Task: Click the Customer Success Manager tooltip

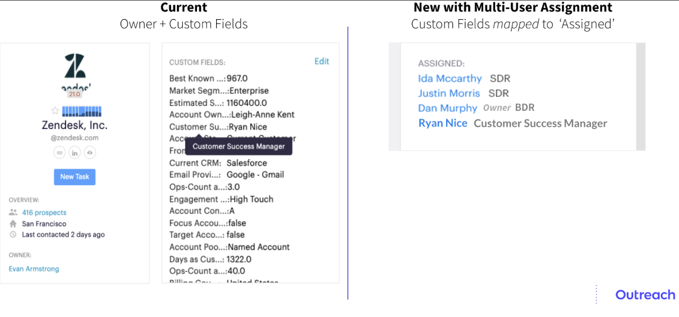Action: [238, 146]
